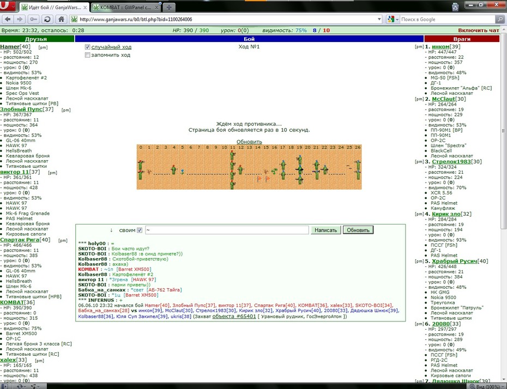Close the 'Идёт бой // GanjaWars' tab
Image resolution: width=507 pixels, height=389 pixels.
[x=85, y=7]
